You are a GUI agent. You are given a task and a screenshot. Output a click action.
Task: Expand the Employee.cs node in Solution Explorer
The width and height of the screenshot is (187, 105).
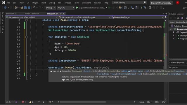pyautogui.click(x=174, y=36)
